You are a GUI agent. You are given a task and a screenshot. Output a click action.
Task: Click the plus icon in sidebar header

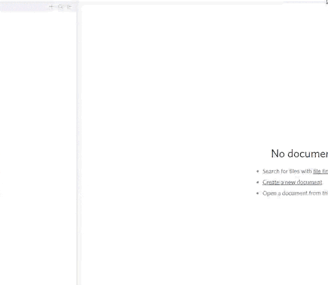coord(51,7)
